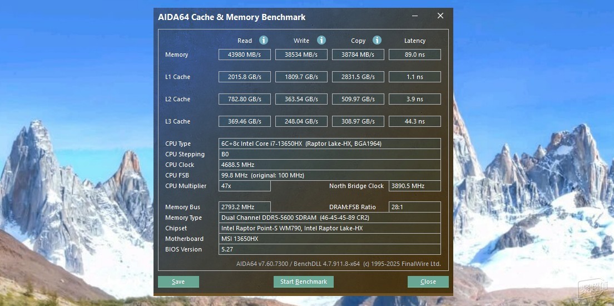Click the Read column header label
Image resolution: width=614 pixels, height=306 pixels.
(245, 41)
